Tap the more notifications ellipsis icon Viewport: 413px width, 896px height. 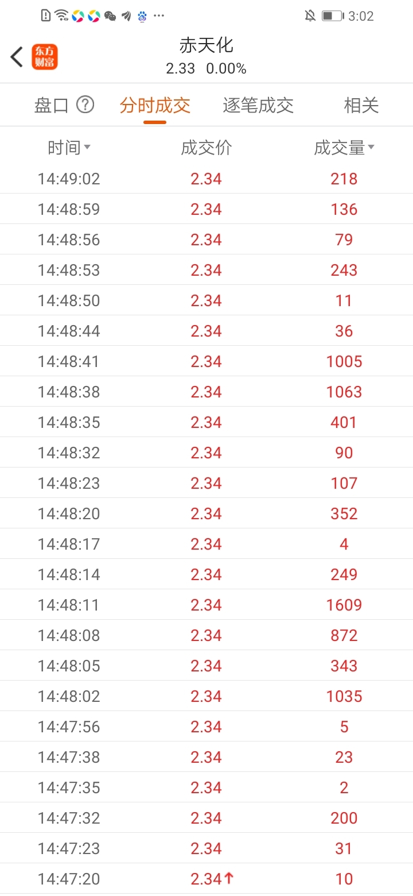[159, 16]
